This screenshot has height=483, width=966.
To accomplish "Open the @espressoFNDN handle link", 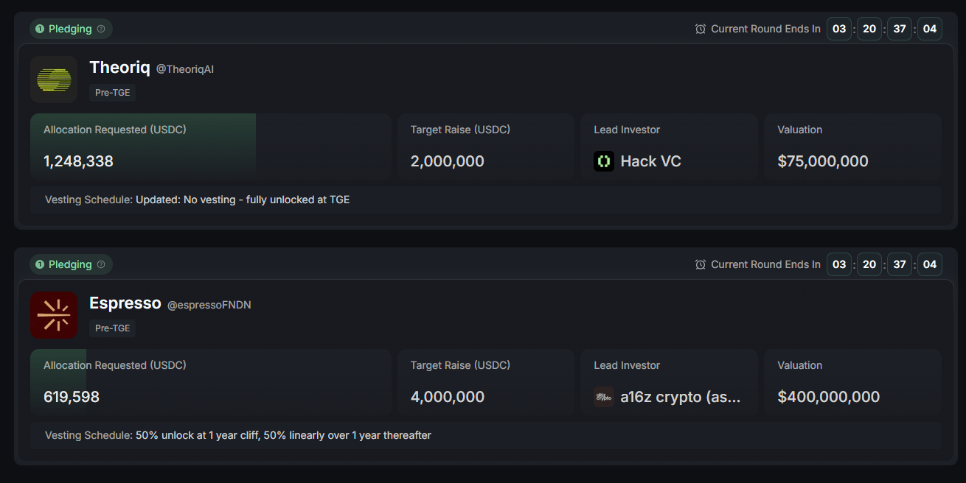I will (x=209, y=305).
